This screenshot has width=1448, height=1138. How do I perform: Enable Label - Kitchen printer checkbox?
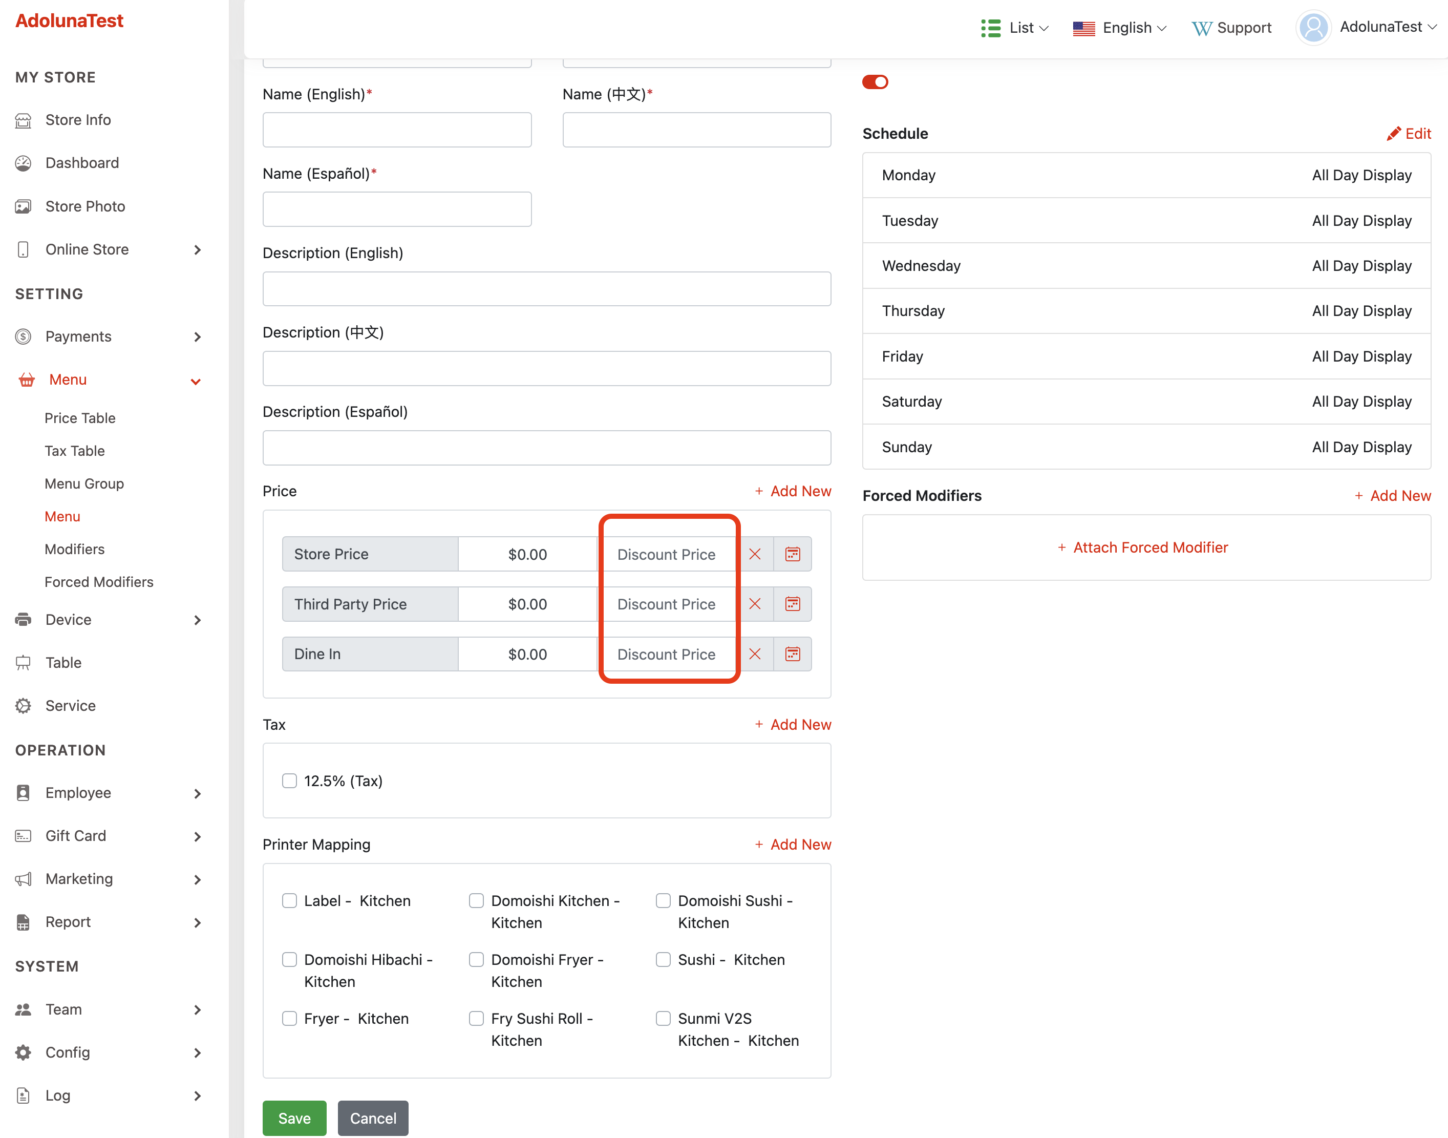(289, 900)
